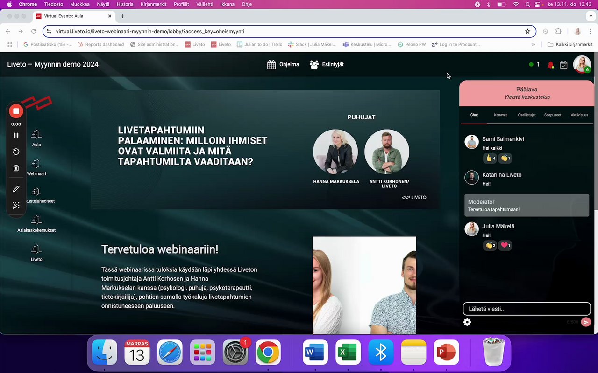
Task: Reload the page in Chrome
Action: [34, 31]
